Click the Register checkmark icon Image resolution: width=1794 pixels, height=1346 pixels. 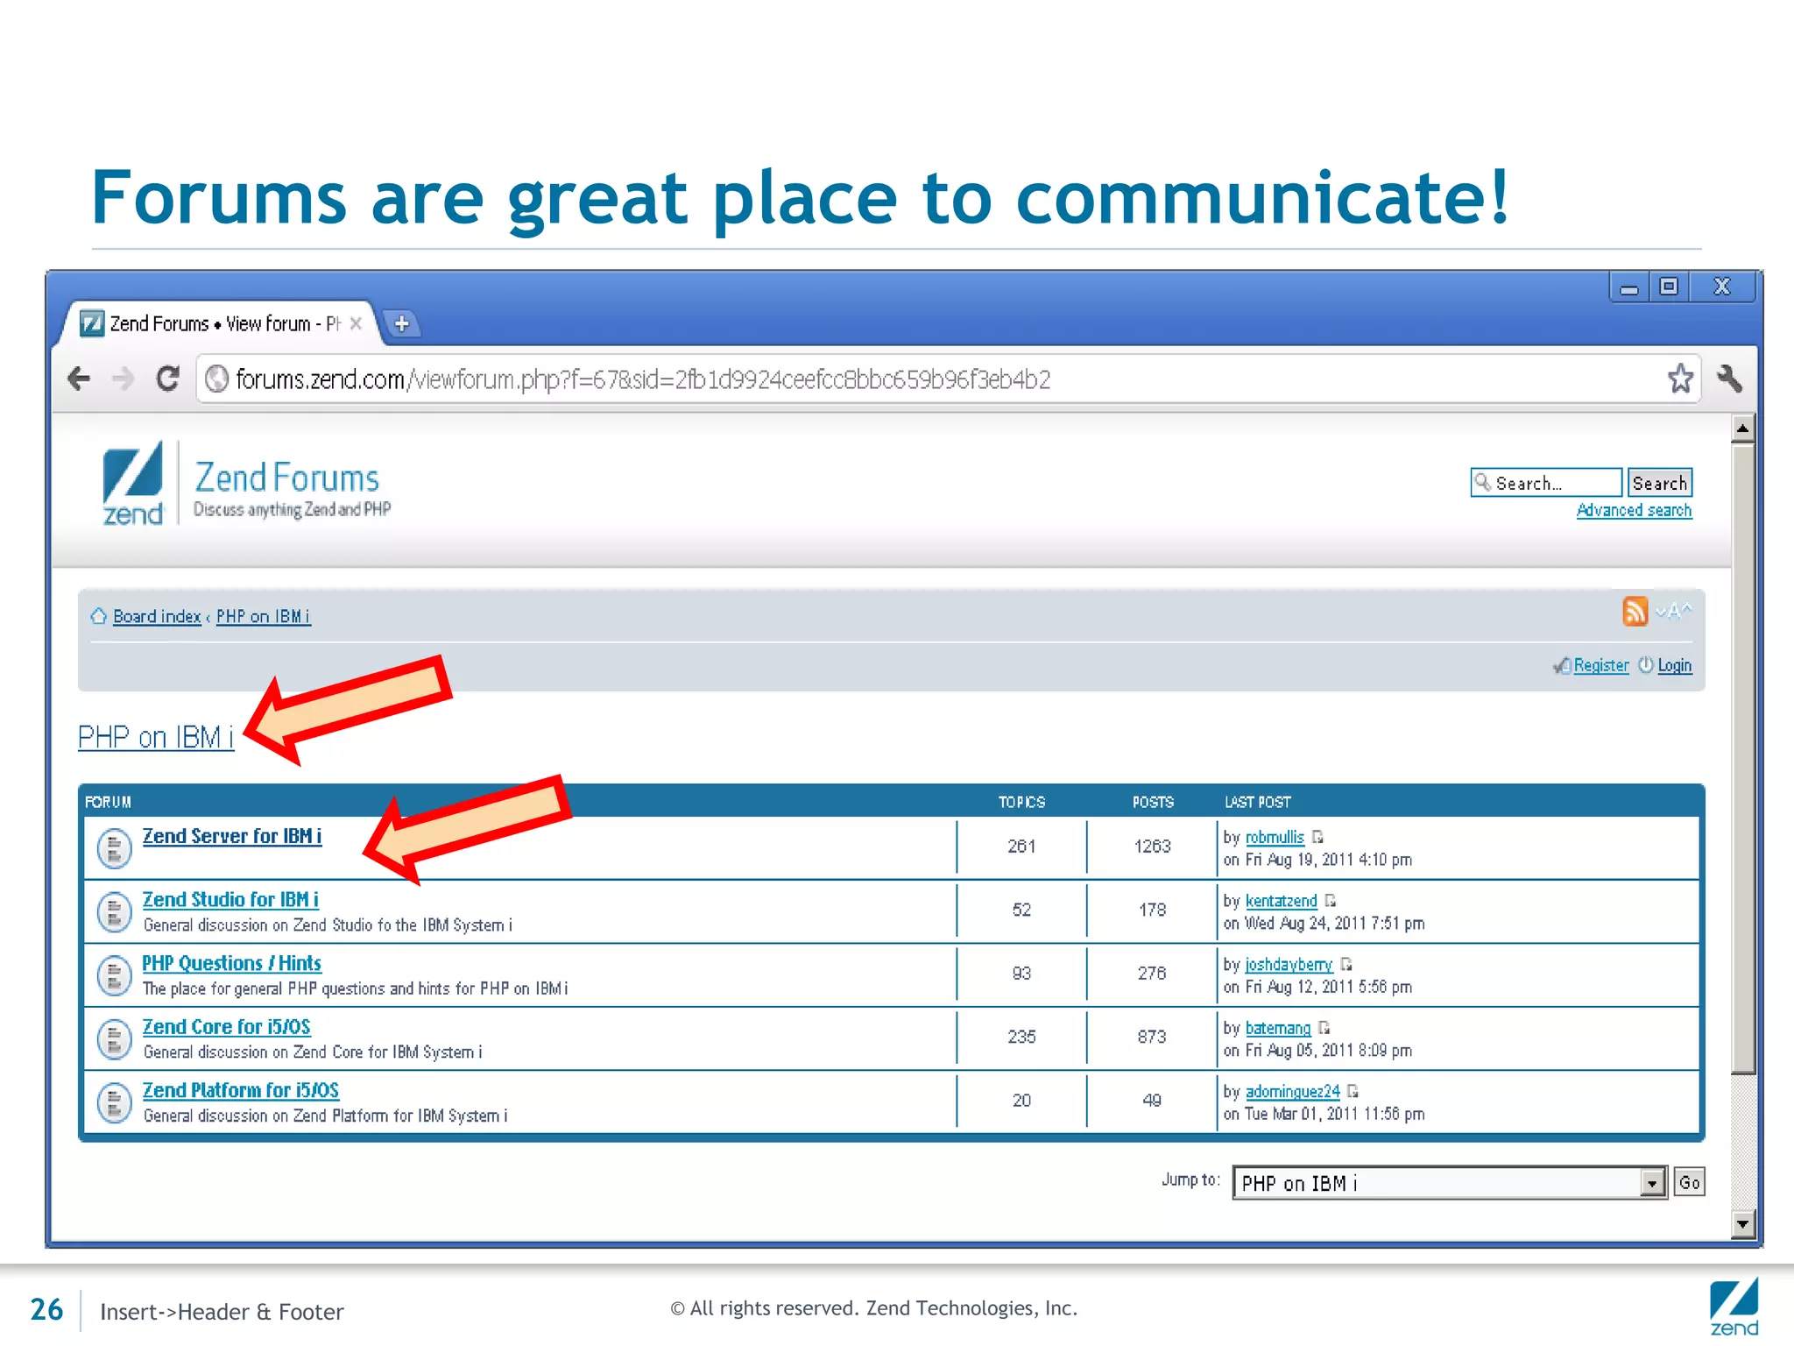pos(1562,666)
